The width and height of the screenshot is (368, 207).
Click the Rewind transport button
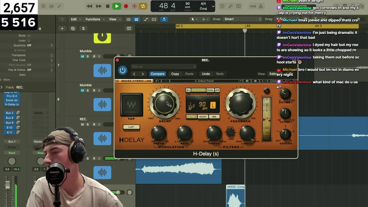pyautogui.click(x=90, y=6)
